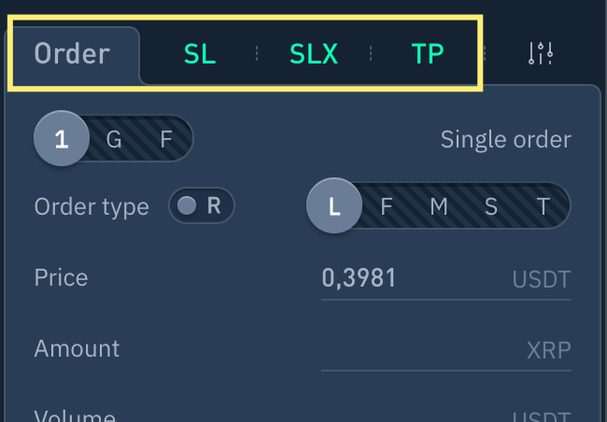Switch to the Order tab

coord(72,53)
